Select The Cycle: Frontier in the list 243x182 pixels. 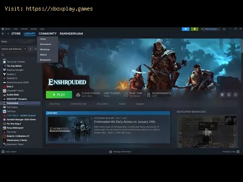[16, 62]
